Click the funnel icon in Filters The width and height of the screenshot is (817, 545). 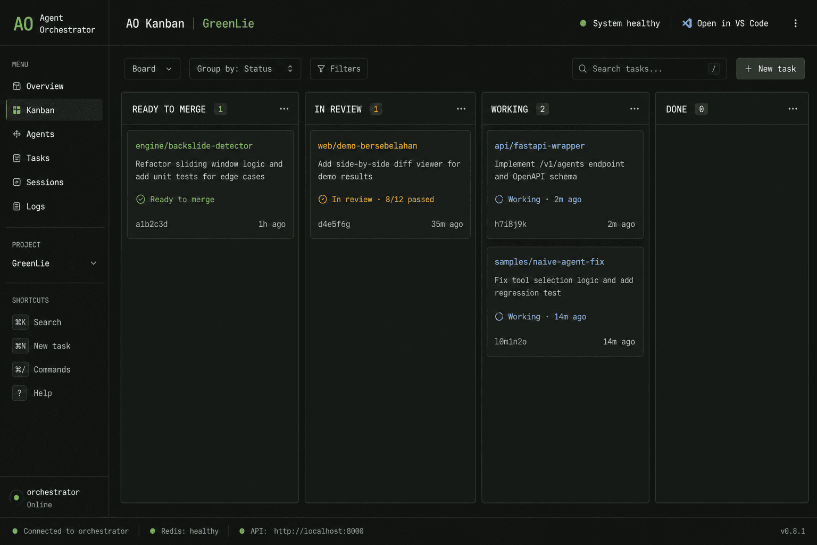point(321,69)
